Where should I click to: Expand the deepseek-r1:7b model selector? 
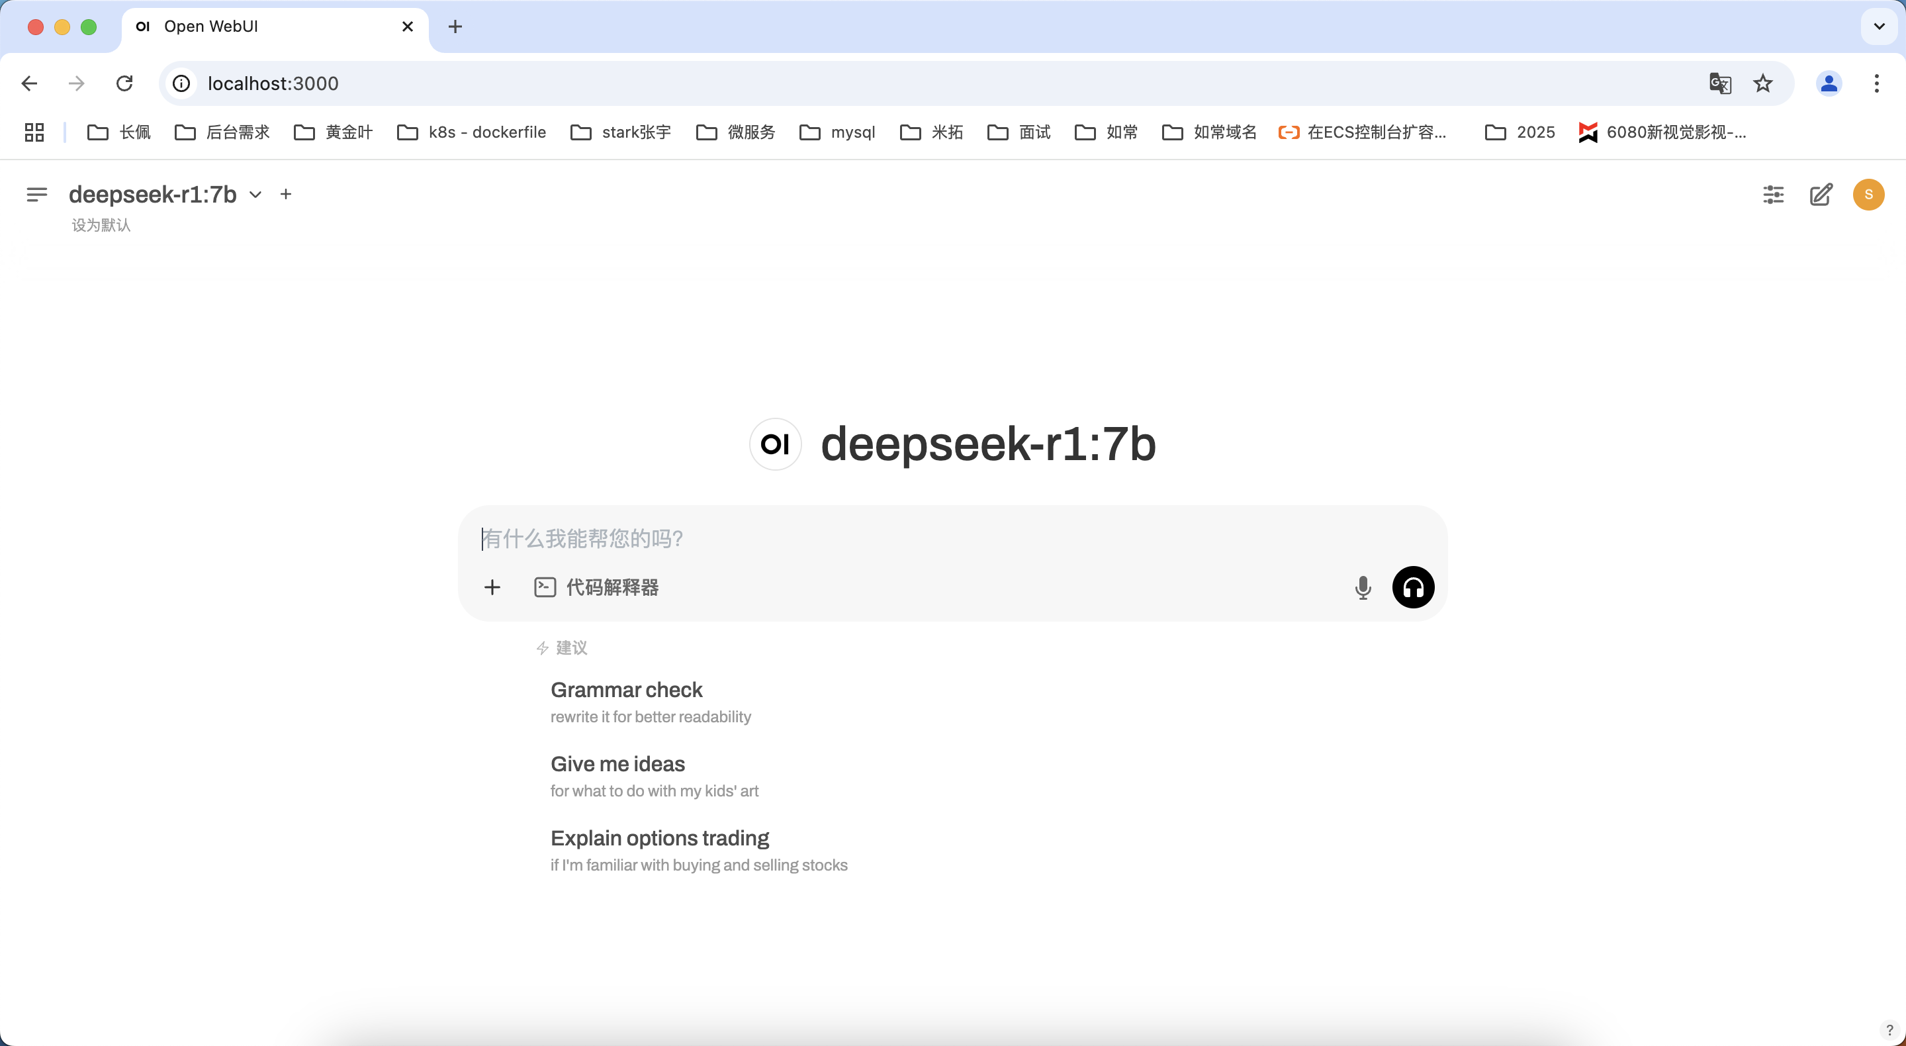tap(165, 194)
